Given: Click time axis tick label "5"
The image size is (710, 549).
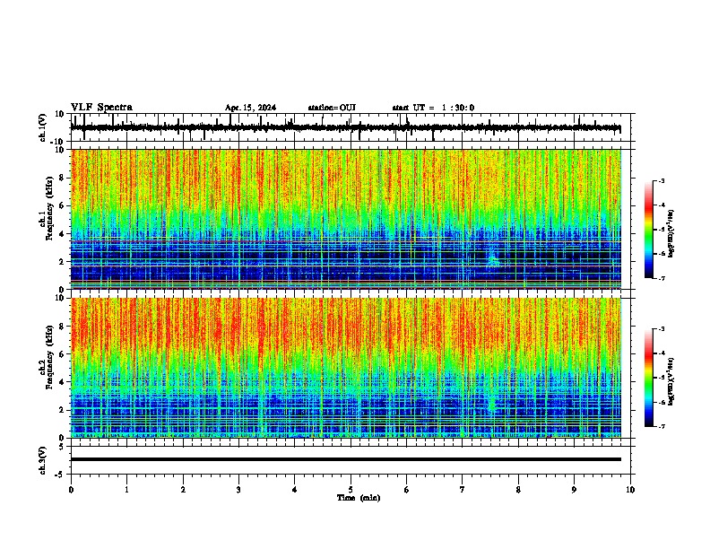Looking at the screenshot, I should coord(351,490).
